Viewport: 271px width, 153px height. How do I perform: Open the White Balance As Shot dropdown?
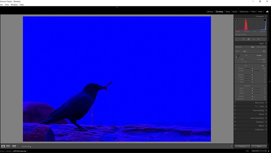(260, 55)
